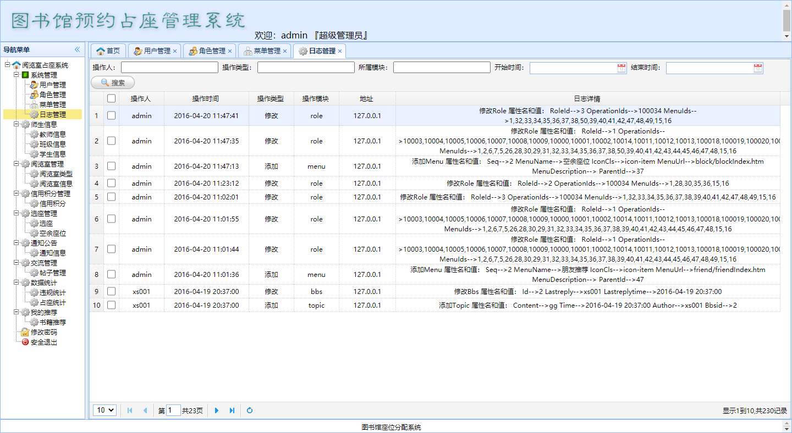Go to first page arrow in pager
Image resolution: width=792 pixels, height=433 pixels.
(x=130, y=410)
